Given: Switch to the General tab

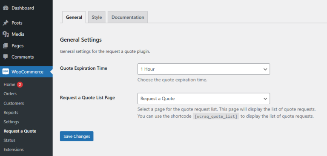Looking at the screenshot, I should [x=74, y=17].
